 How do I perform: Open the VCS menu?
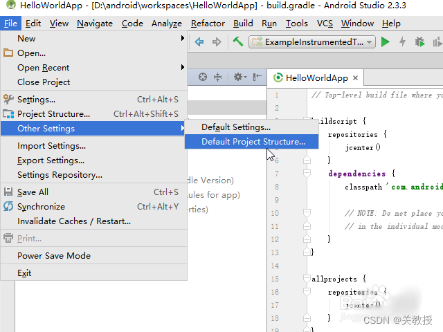point(325,24)
